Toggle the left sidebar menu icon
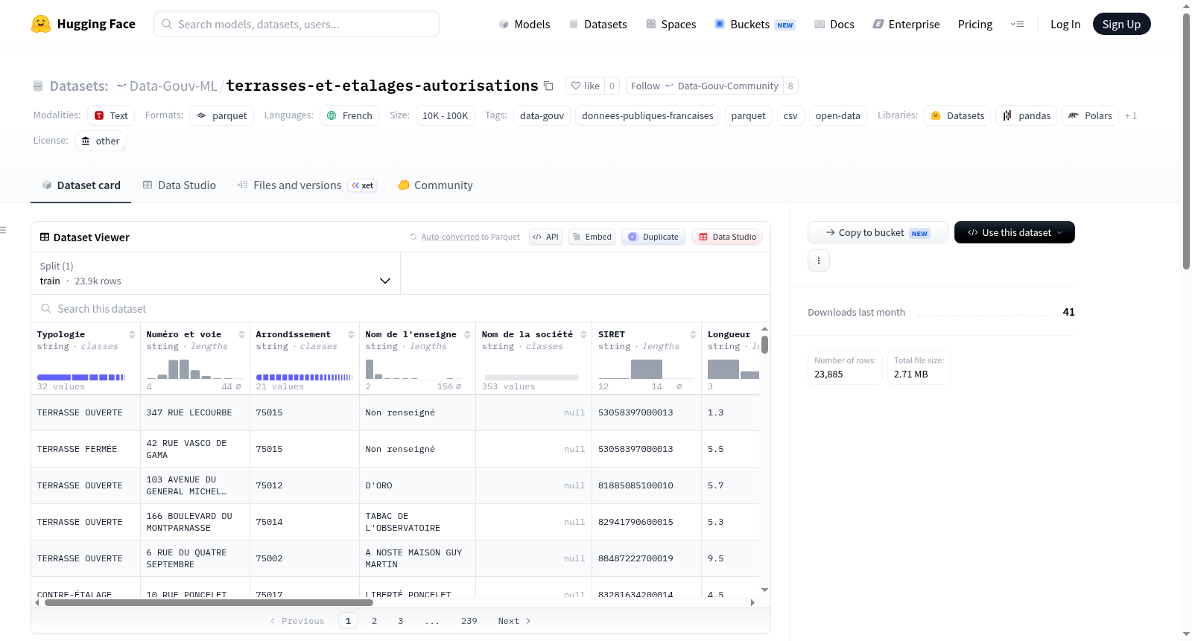The image size is (1192, 641). pyautogui.click(x=4, y=230)
